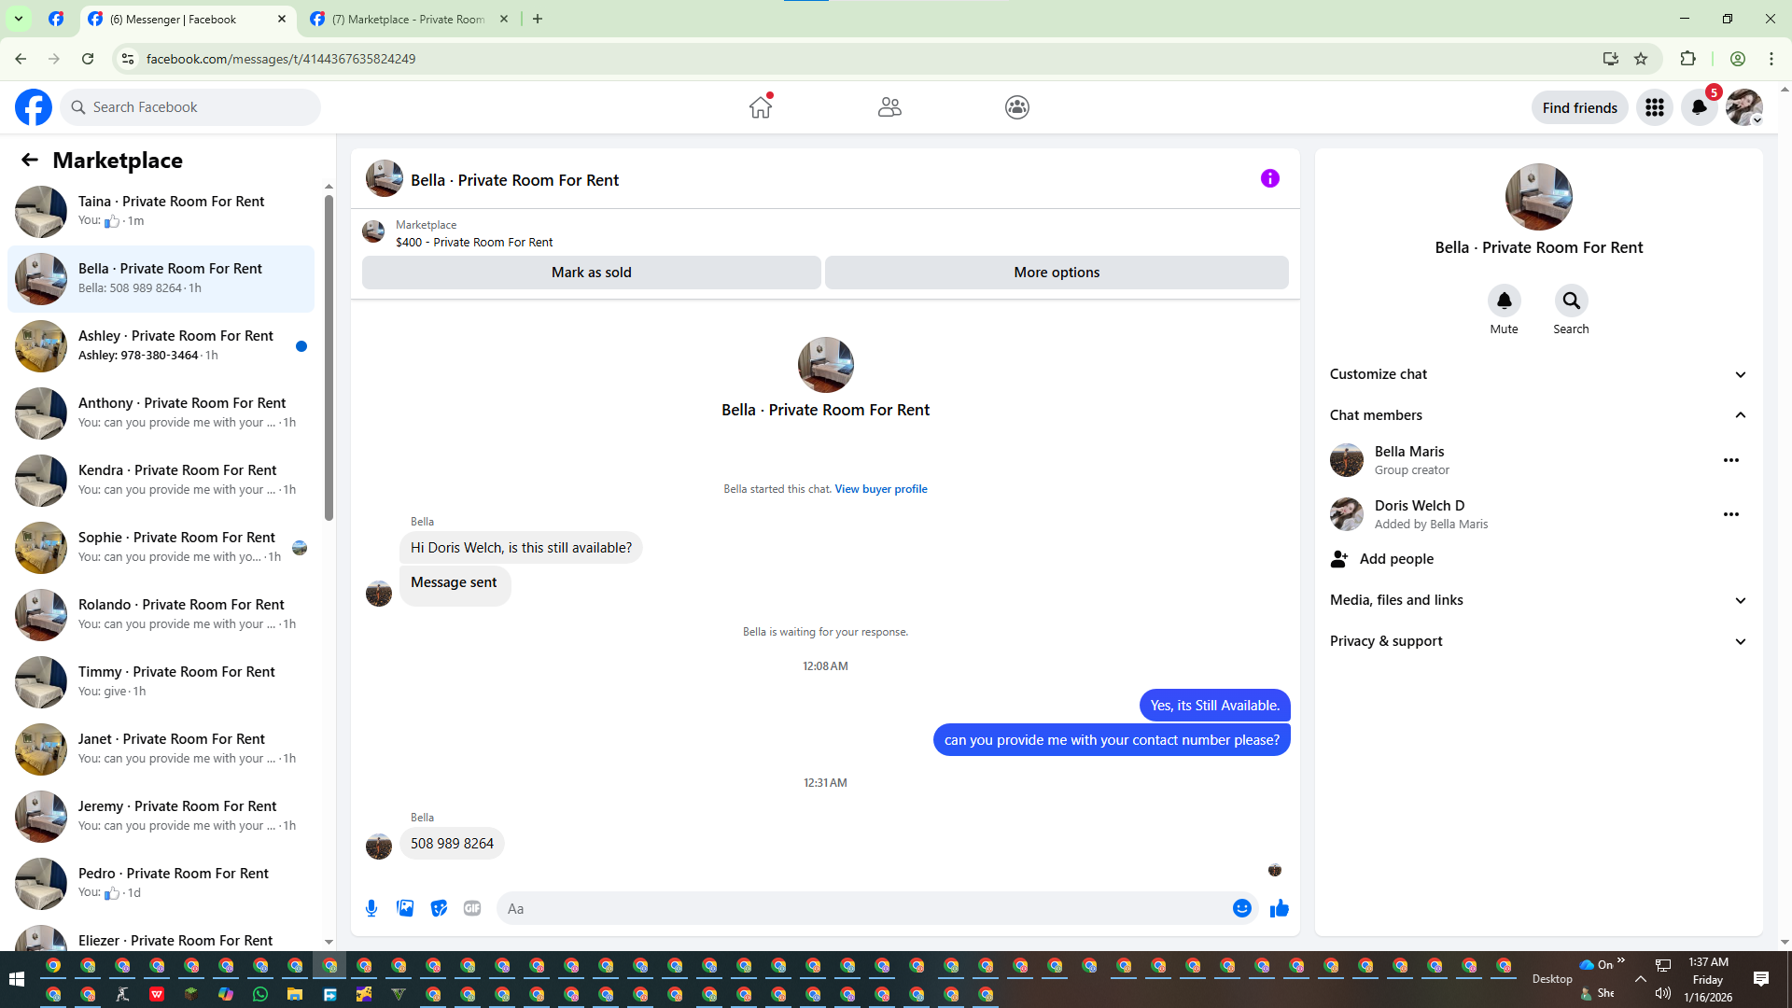Open the emoji picker in message box

(1241, 908)
